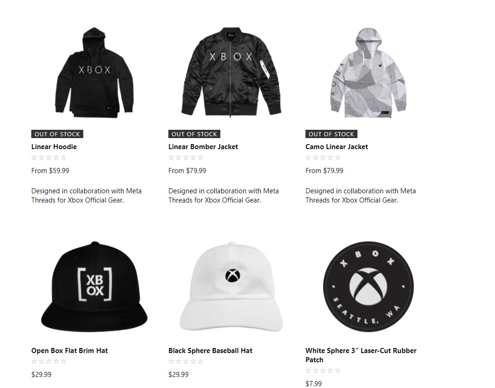Click the Linear Hoodie title link
The width and height of the screenshot is (495, 388).
pyautogui.click(x=54, y=147)
